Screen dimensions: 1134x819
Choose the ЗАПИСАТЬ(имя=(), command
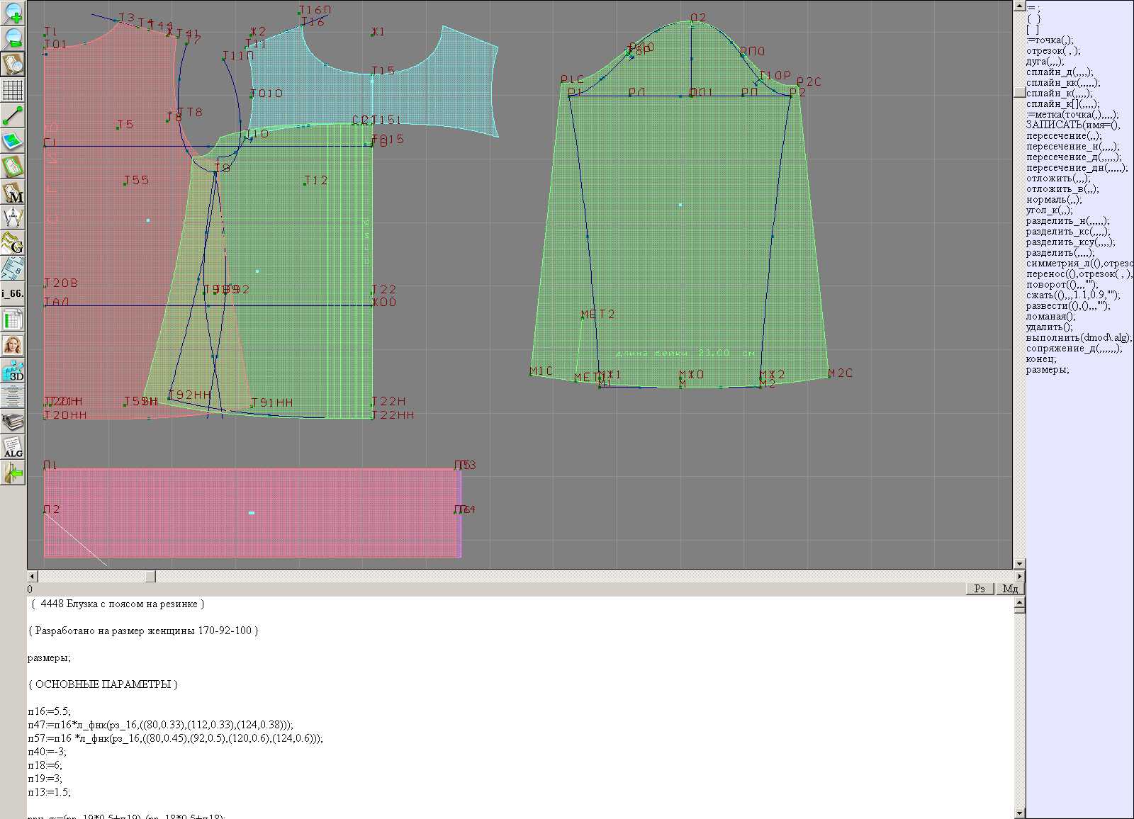click(1072, 125)
